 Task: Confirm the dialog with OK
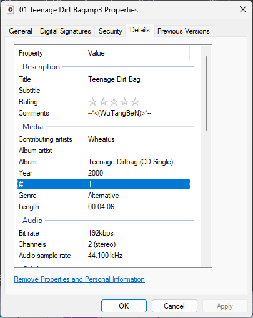124,306
